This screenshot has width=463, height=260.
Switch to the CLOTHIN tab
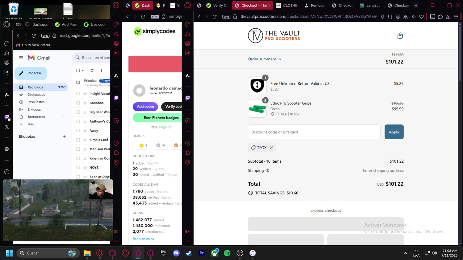(x=287, y=5)
